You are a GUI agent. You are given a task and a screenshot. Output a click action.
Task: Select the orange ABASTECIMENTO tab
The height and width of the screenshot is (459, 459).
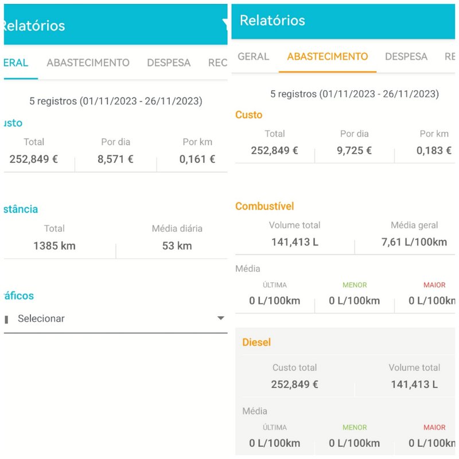tap(328, 56)
